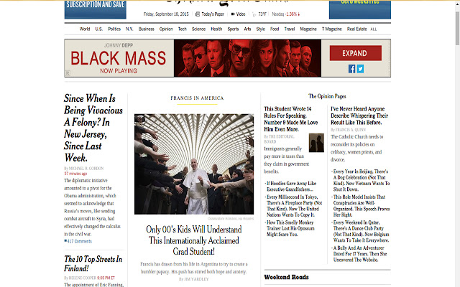The image size is (460, 287).
Task: Open ALL sections at end of nav bar
Action: click(x=374, y=29)
